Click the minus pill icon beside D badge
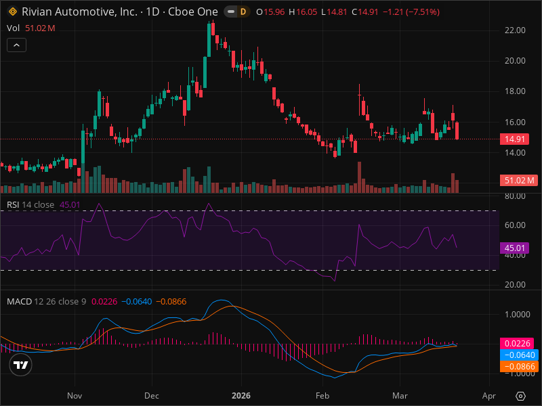The height and width of the screenshot is (406, 542). pos(231,12)
